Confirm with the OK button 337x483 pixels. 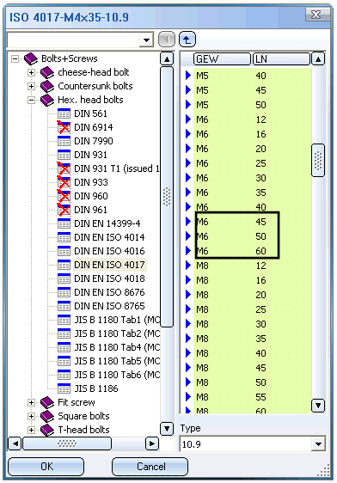point(46,467)
